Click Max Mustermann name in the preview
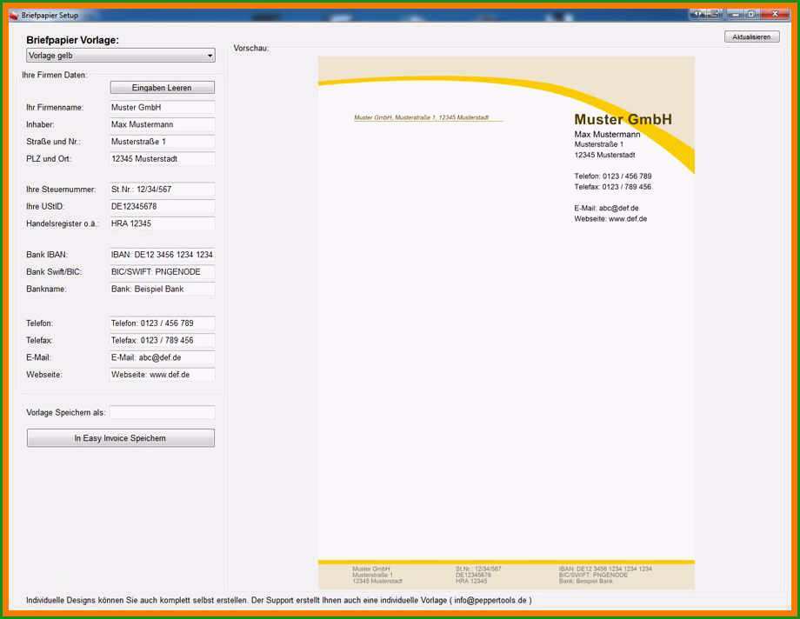The height and width of the screenshot is (619, 800). tap(607, 134)
